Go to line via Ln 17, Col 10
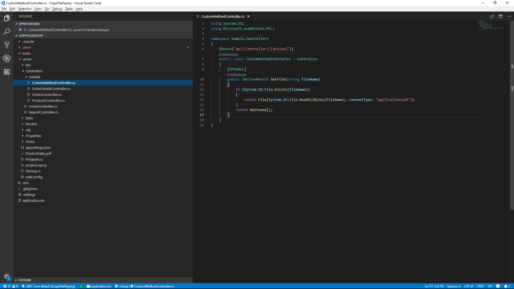514x289 pixels. click(434, 286)
